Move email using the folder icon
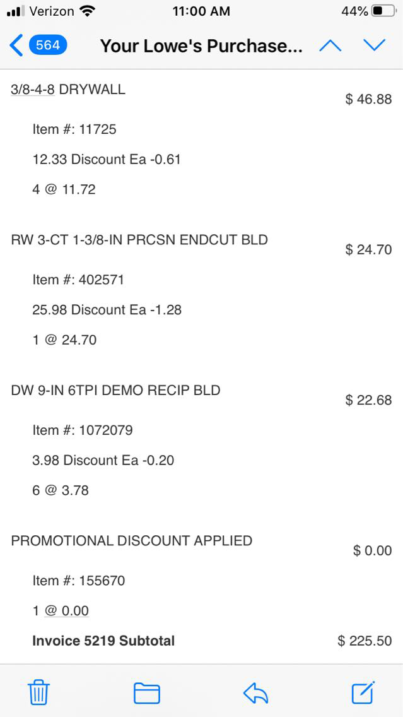Screen dimensions: 403x717 point(146,692)
